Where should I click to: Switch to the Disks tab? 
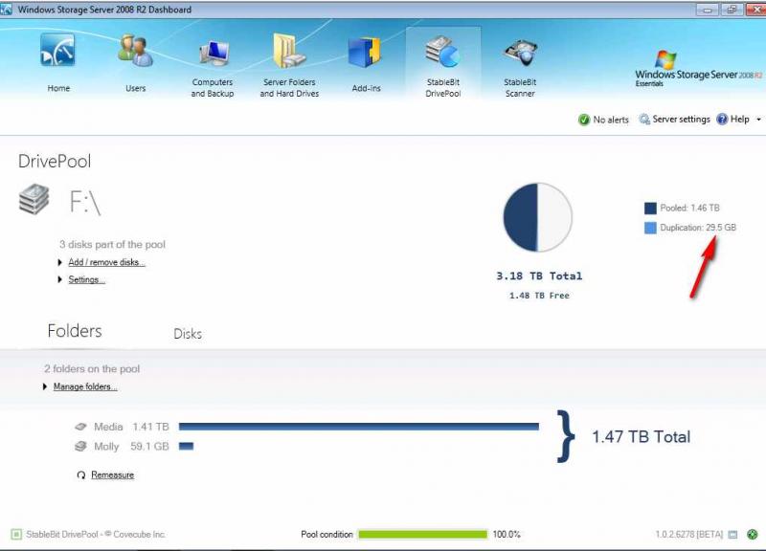click(188, 334)
